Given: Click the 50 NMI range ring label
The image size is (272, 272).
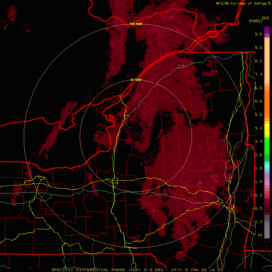Looking at the screenshot, I should [136, 80].
